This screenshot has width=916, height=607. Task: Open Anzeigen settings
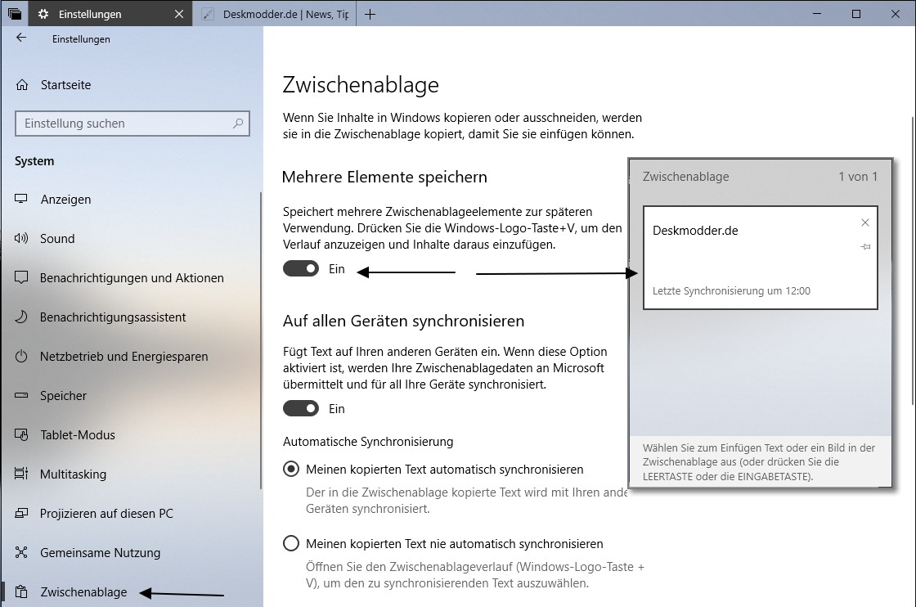132,200
